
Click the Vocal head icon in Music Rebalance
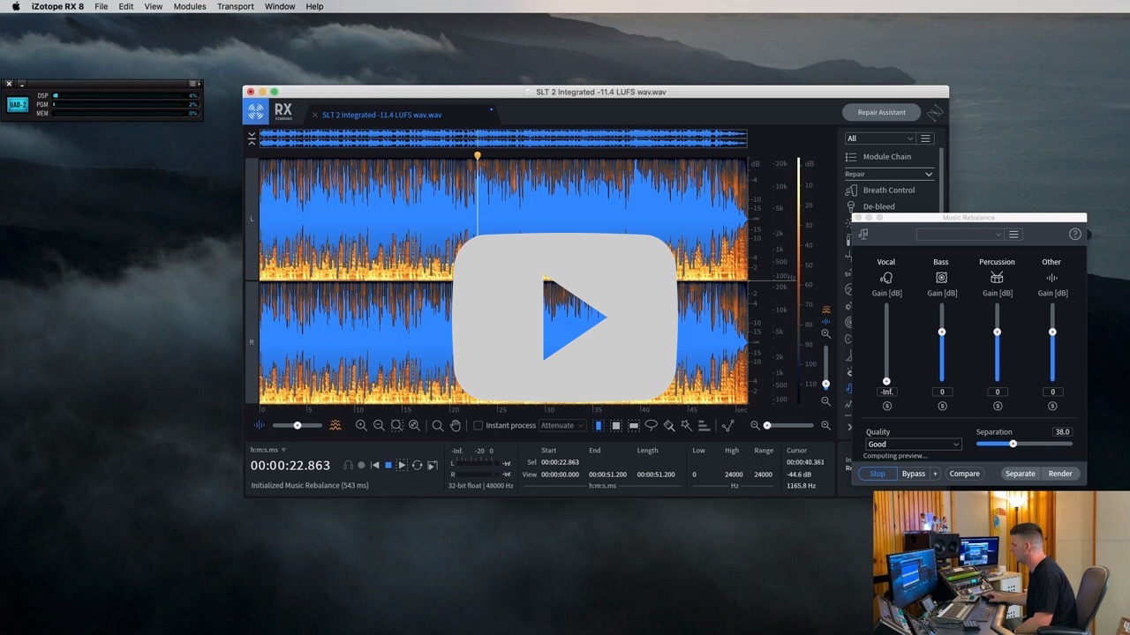tap(886, 278)
